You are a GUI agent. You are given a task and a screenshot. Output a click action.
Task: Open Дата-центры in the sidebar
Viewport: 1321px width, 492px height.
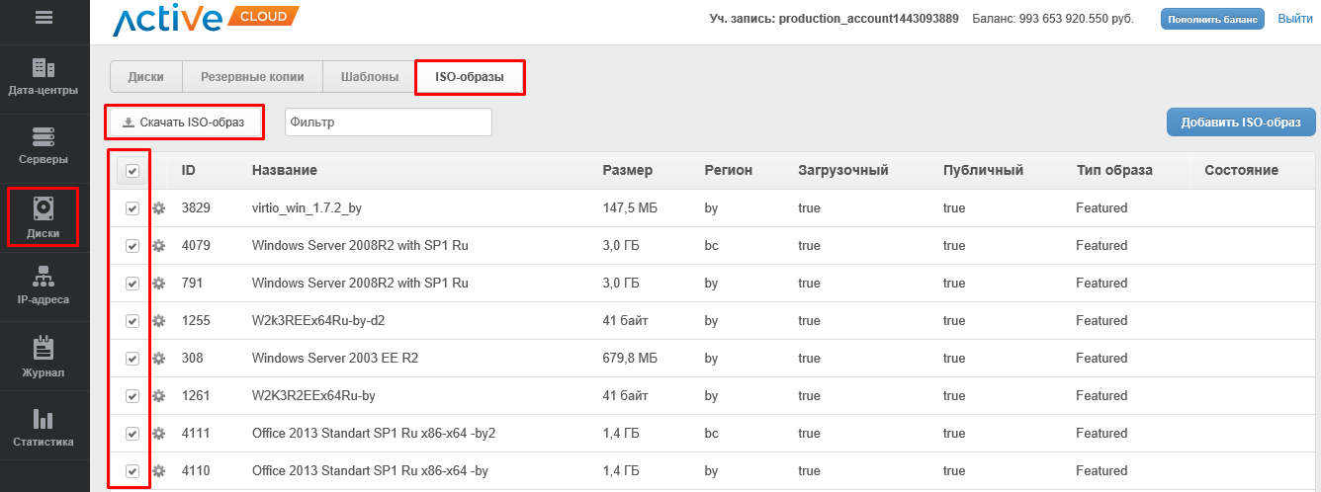point(44,77)
